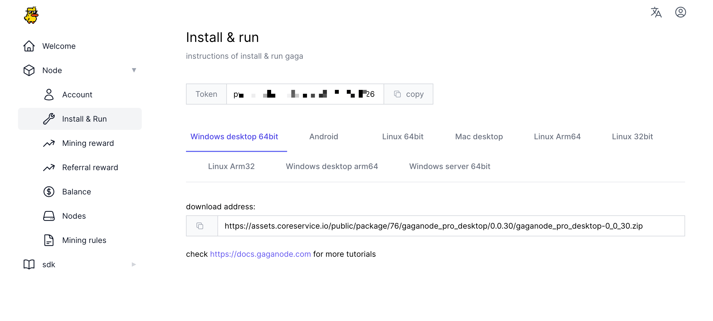
Task: Click the Welcome home icon
Action: [29, 46]
